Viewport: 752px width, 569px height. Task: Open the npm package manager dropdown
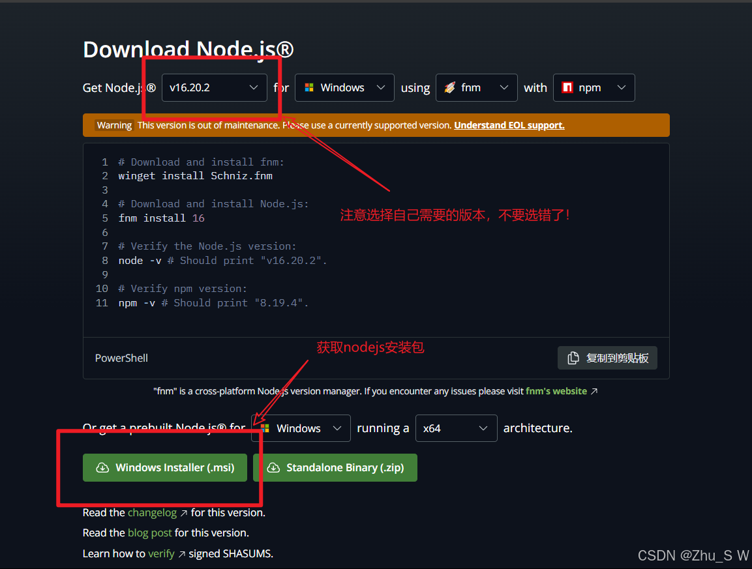click(x=594, y=88)
